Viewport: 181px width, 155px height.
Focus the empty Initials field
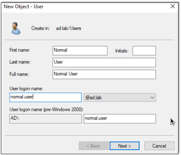coord(144,51)
